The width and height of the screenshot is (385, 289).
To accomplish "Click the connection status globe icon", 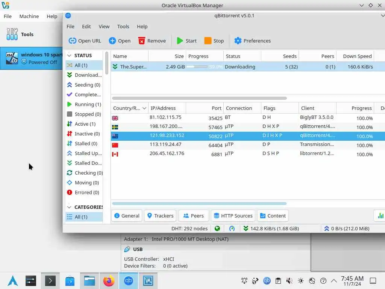I will pos(217,228).
